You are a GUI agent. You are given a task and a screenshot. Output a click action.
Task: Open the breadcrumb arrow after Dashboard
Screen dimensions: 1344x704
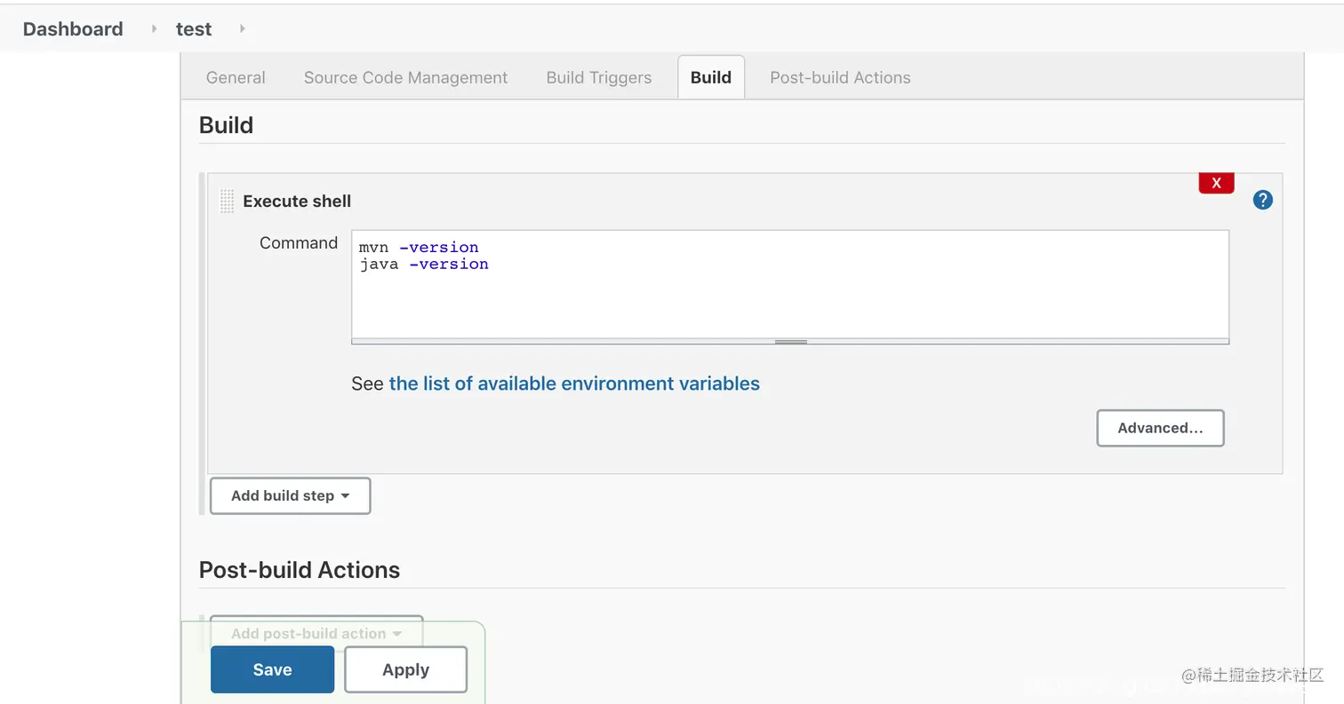click(154, 28)
